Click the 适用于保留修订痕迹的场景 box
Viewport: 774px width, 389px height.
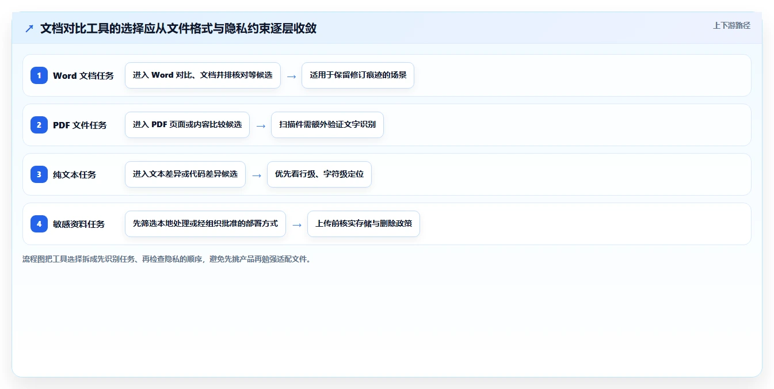(x=358, y=75)
